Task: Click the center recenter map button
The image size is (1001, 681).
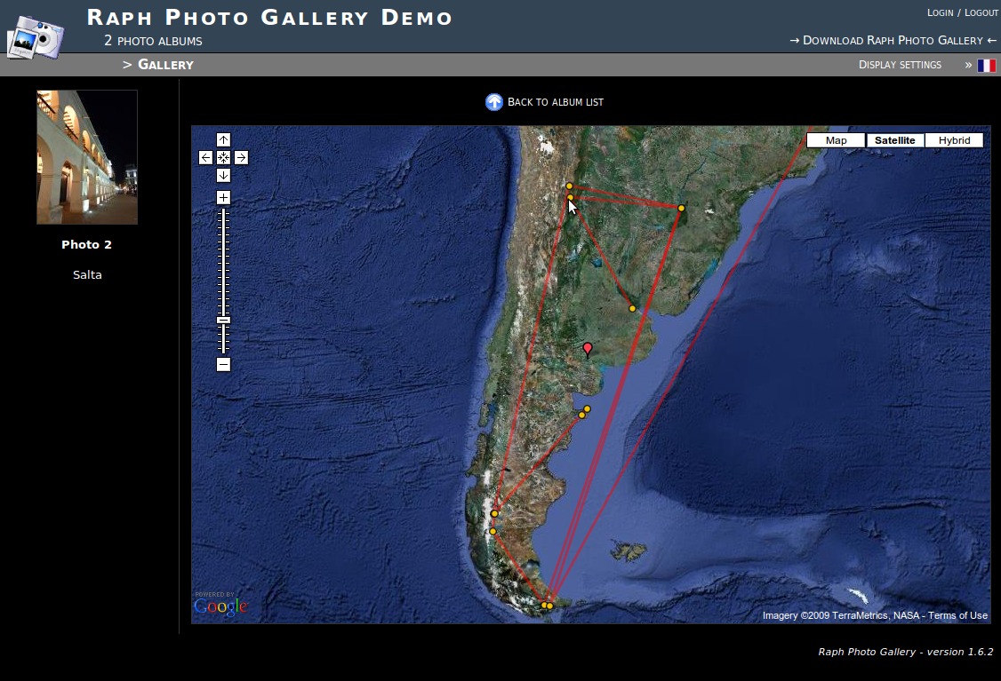Action: pyautogui.click(x=223, y=157)
